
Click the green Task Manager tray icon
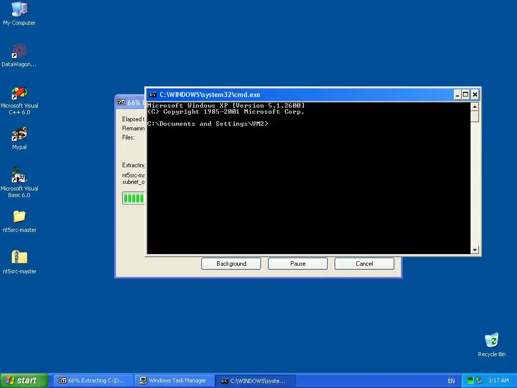click(x=471, y=380)
